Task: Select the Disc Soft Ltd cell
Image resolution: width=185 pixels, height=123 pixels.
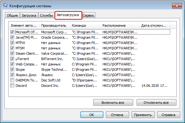Action: pos(51,80)
